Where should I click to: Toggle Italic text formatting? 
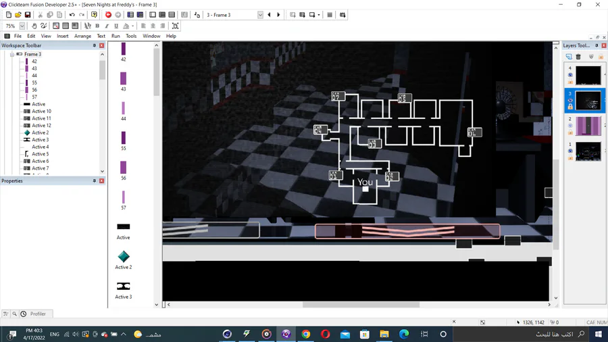click(x=107, y=26)
